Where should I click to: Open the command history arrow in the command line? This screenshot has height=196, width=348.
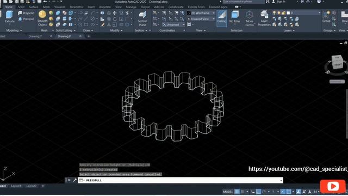pos(281,180)
